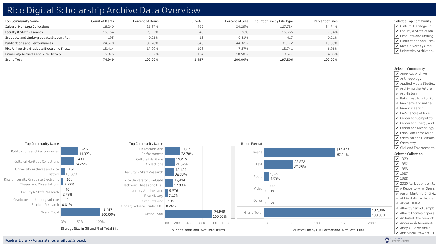The width and height of the screenshot is (439, 247).
Task: Click the 44.32% percent of size cell
Action: pos(242,43)
